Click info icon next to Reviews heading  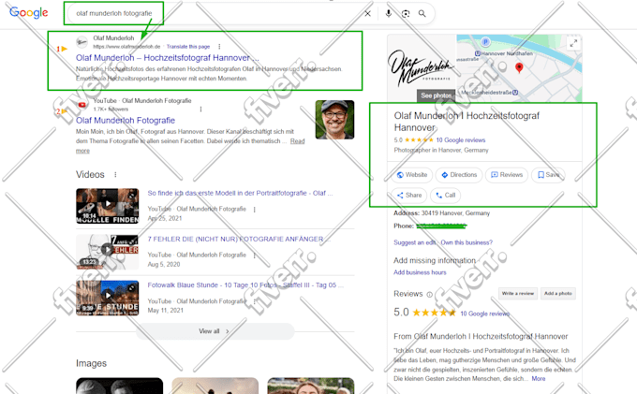pyautogui.click(x=429, y=295)
